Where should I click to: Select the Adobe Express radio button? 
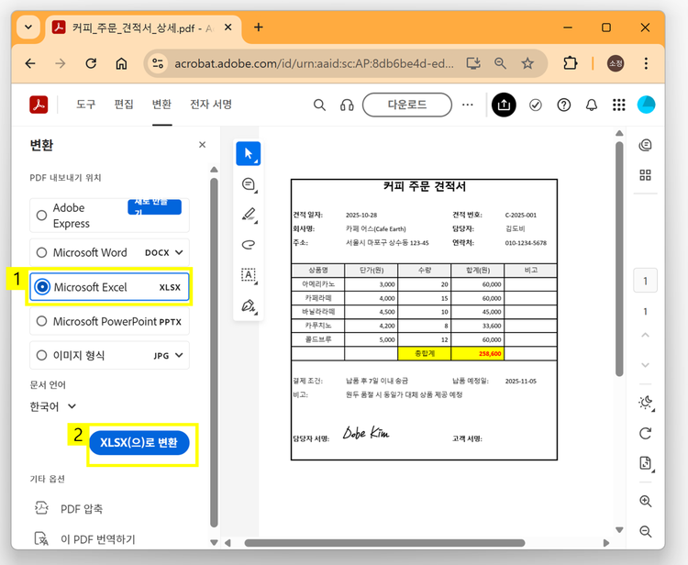41,216
